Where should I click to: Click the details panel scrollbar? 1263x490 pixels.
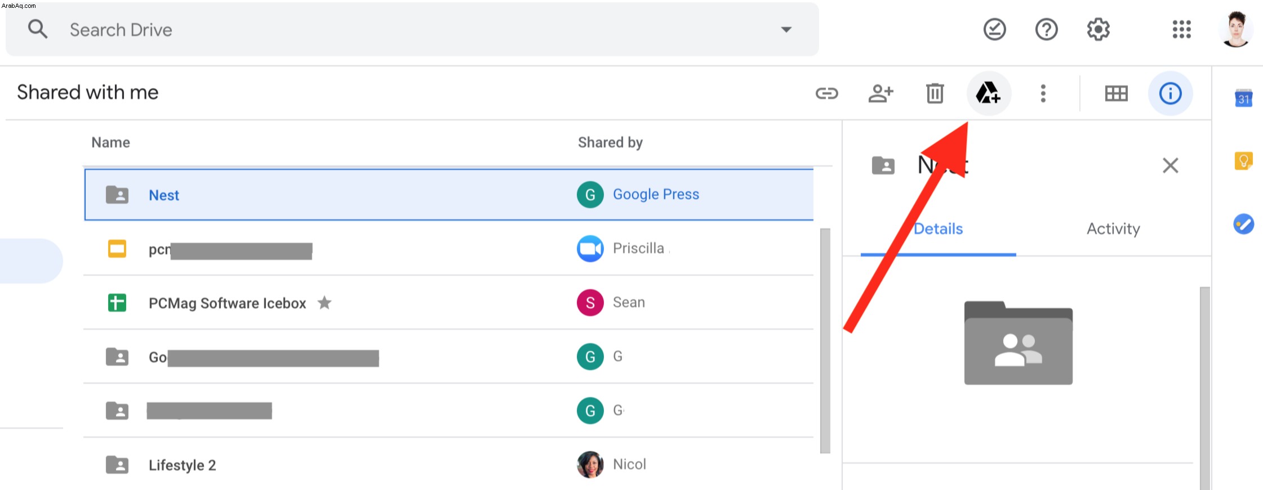(1205, 388)
